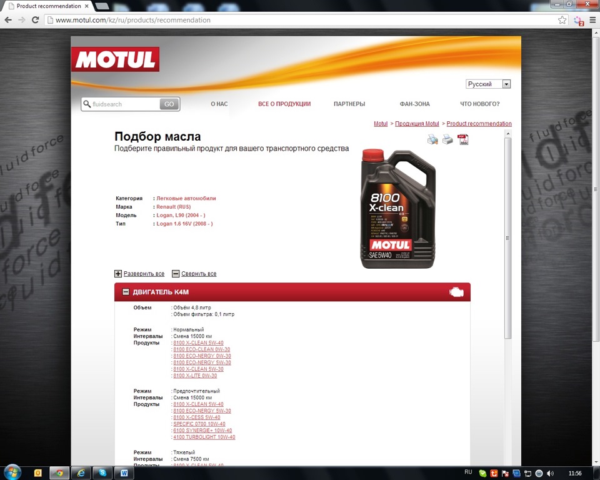Click the Action Center flag tray icon
Viewport: 600px width, 480px height.
[505, 474]
